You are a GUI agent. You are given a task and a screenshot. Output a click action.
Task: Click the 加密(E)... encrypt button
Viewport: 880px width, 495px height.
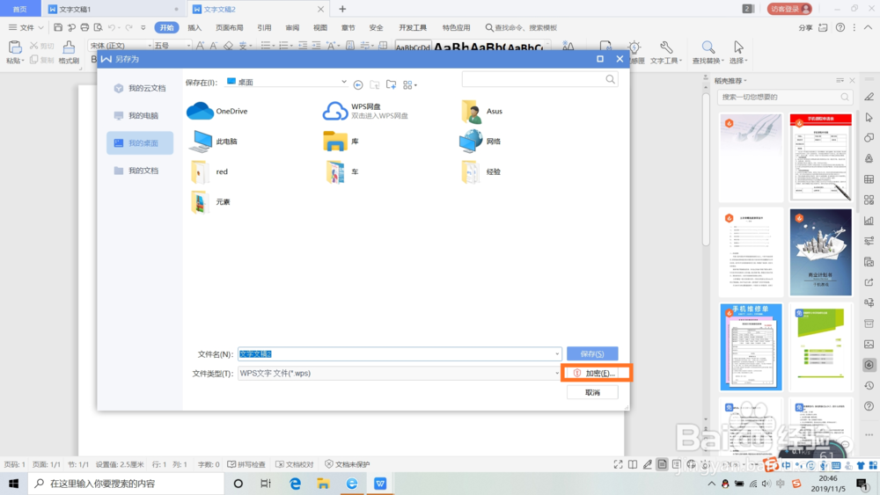pyautogui.click(x=596, y=373)
